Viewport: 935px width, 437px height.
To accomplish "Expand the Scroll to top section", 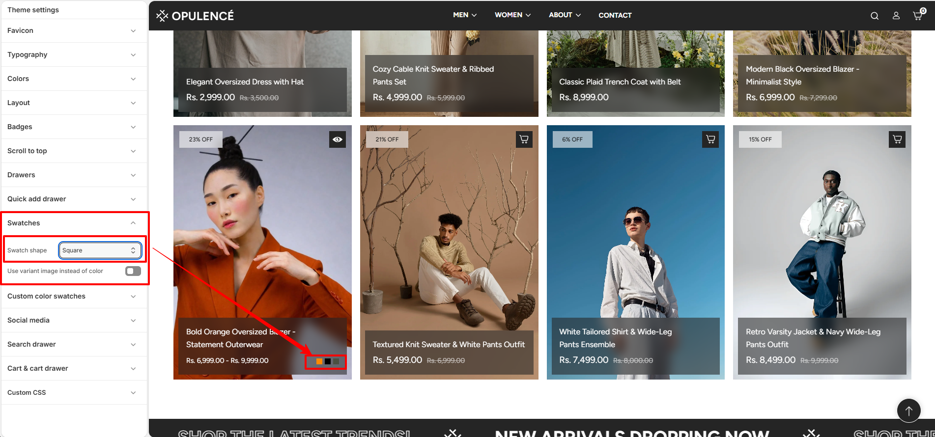I will [74, 151].
